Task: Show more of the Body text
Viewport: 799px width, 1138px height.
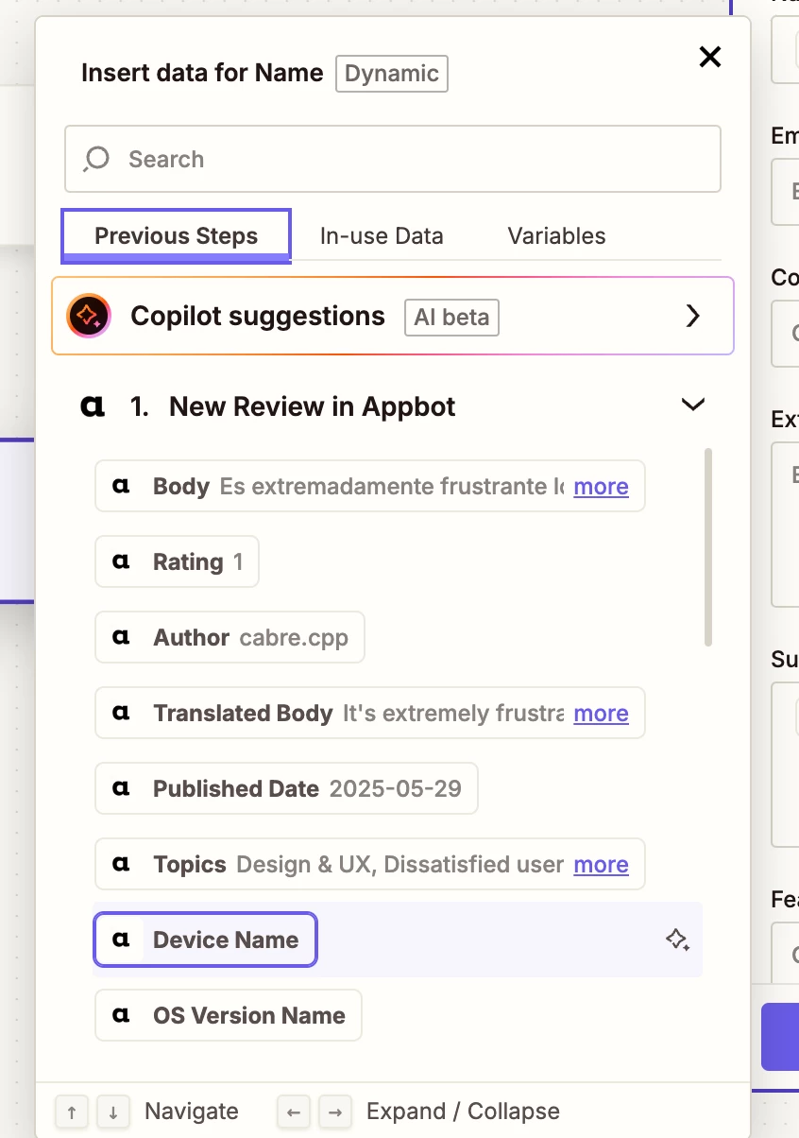Action: point(601,487)
